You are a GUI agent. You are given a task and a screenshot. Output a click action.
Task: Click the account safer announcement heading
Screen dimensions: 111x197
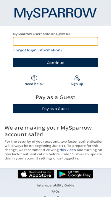(48, 131)
